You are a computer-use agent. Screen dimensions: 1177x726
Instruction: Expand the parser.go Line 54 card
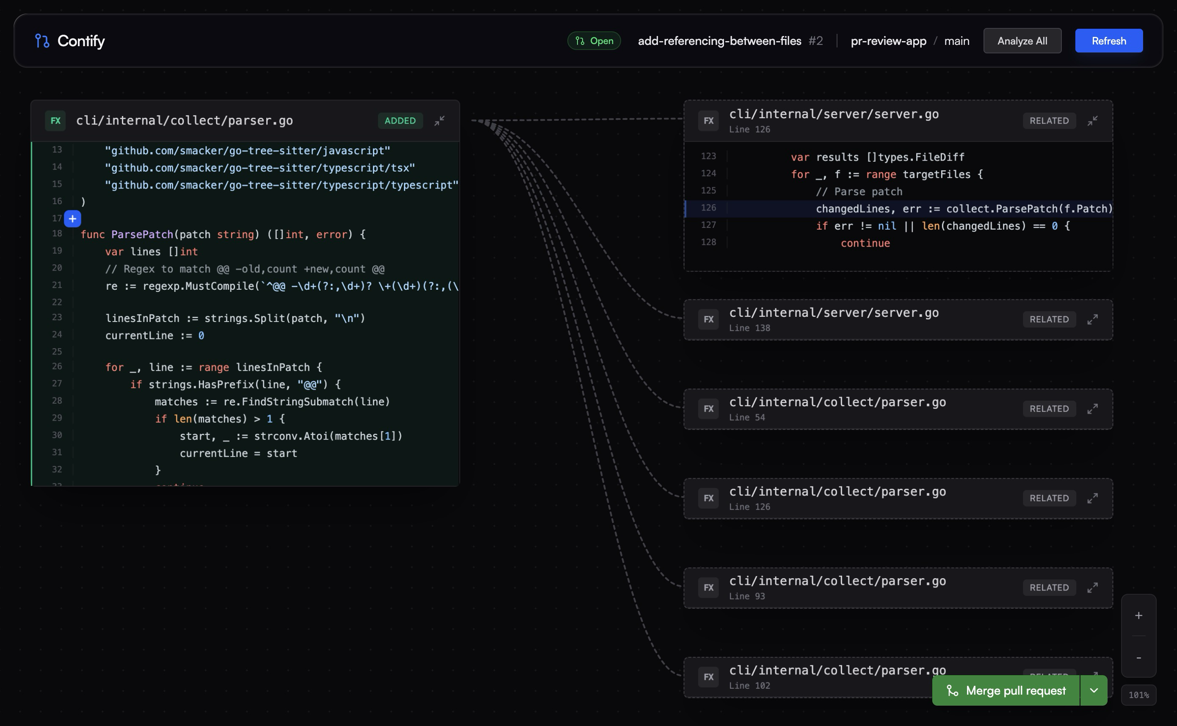point(1092,409)
